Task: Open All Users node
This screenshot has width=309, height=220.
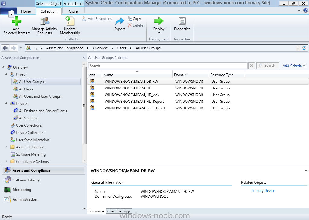Action: [23, 89]
